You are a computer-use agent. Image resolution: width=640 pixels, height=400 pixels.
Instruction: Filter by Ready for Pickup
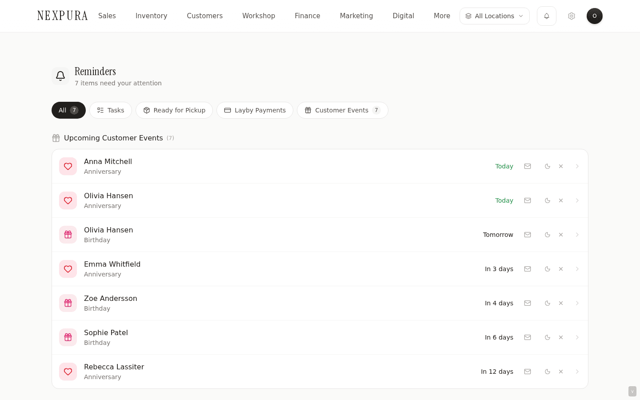(x=174, y=110)
